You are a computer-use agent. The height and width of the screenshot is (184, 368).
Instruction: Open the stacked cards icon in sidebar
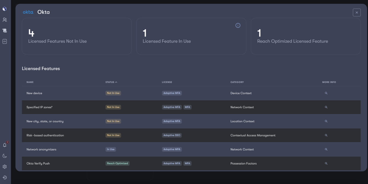[4, 30]
